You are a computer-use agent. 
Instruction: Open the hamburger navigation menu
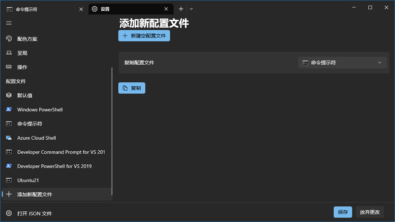(9, 23)
